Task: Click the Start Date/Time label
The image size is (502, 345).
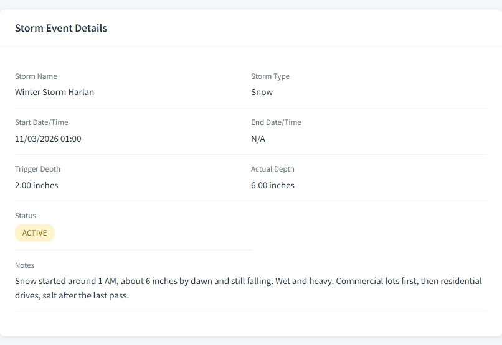Action: point(42,122)
